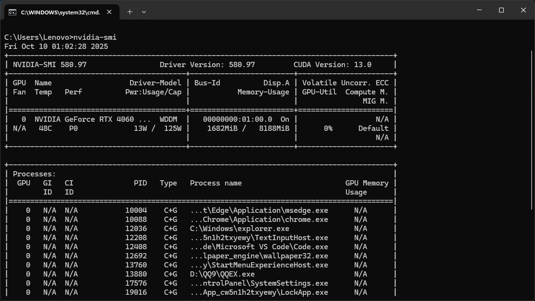
Task: Close the cmd tab with its X
Action: click(109, 12)
